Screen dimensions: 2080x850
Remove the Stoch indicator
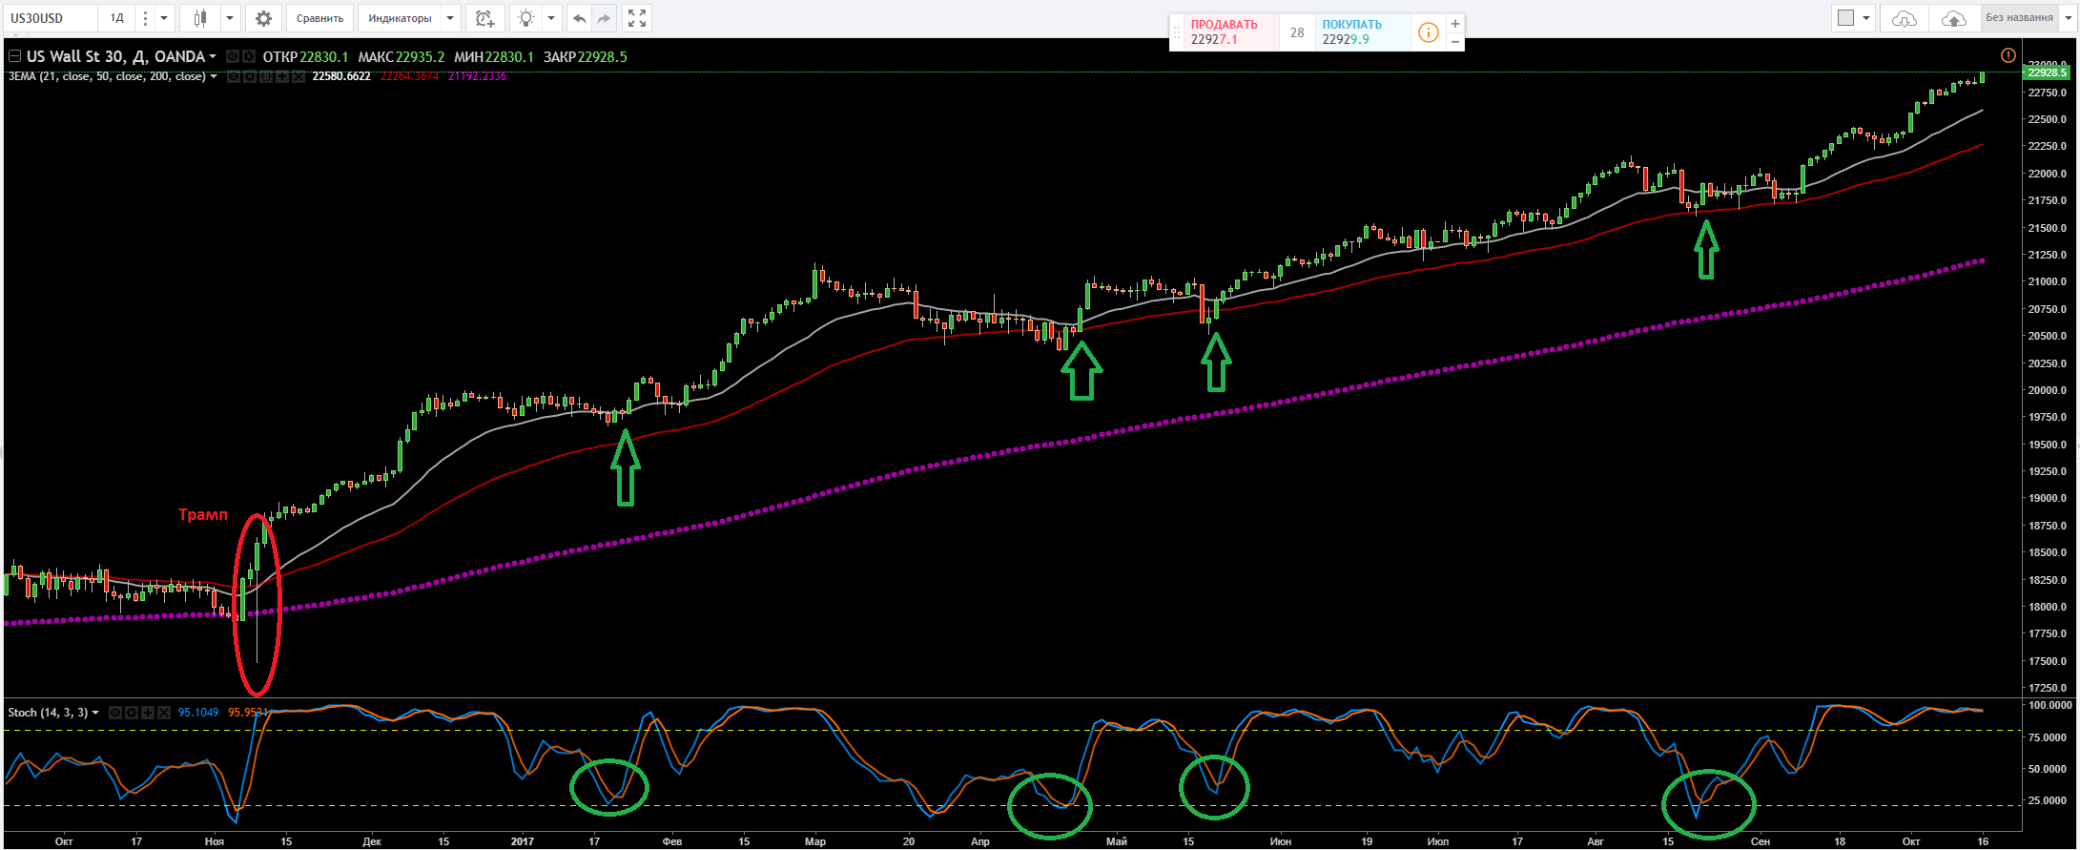coord(164,713)
